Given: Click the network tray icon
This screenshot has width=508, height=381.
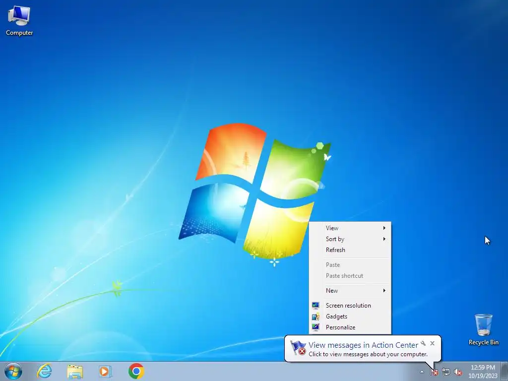Looking at the screenshot, I should pyautogui.click(x=446, y=372).
